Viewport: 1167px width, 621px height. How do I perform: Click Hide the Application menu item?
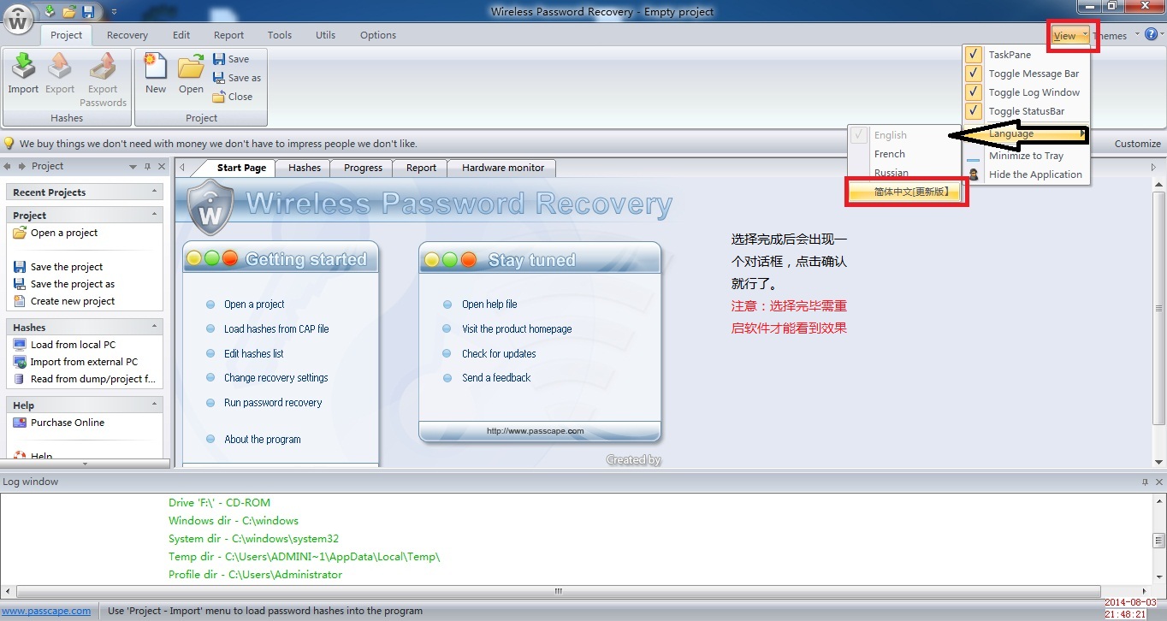tap(1027, 174)
